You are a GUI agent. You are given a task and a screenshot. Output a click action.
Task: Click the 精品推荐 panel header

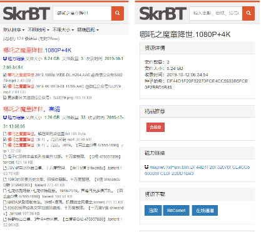[x=197, y=111]
